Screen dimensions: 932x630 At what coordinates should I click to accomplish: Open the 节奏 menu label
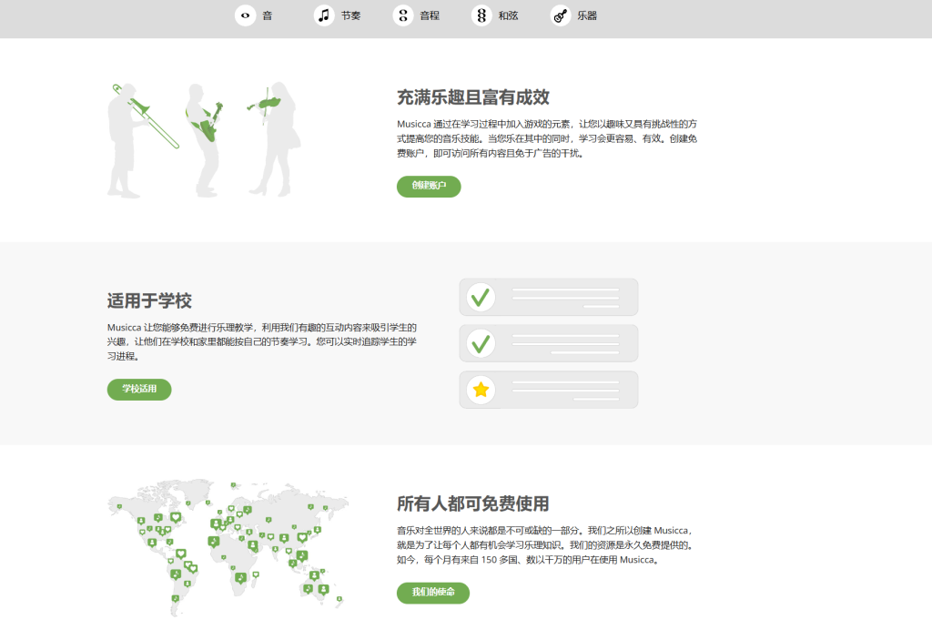point(351,15)
